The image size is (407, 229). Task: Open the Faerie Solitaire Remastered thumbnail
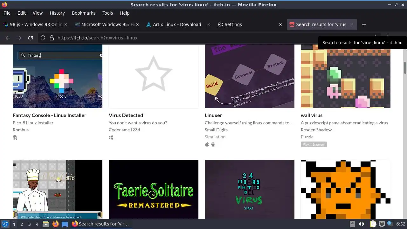click(x=154, y=189)
